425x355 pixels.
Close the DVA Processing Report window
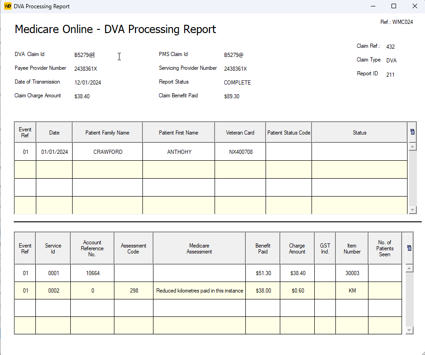415,6
